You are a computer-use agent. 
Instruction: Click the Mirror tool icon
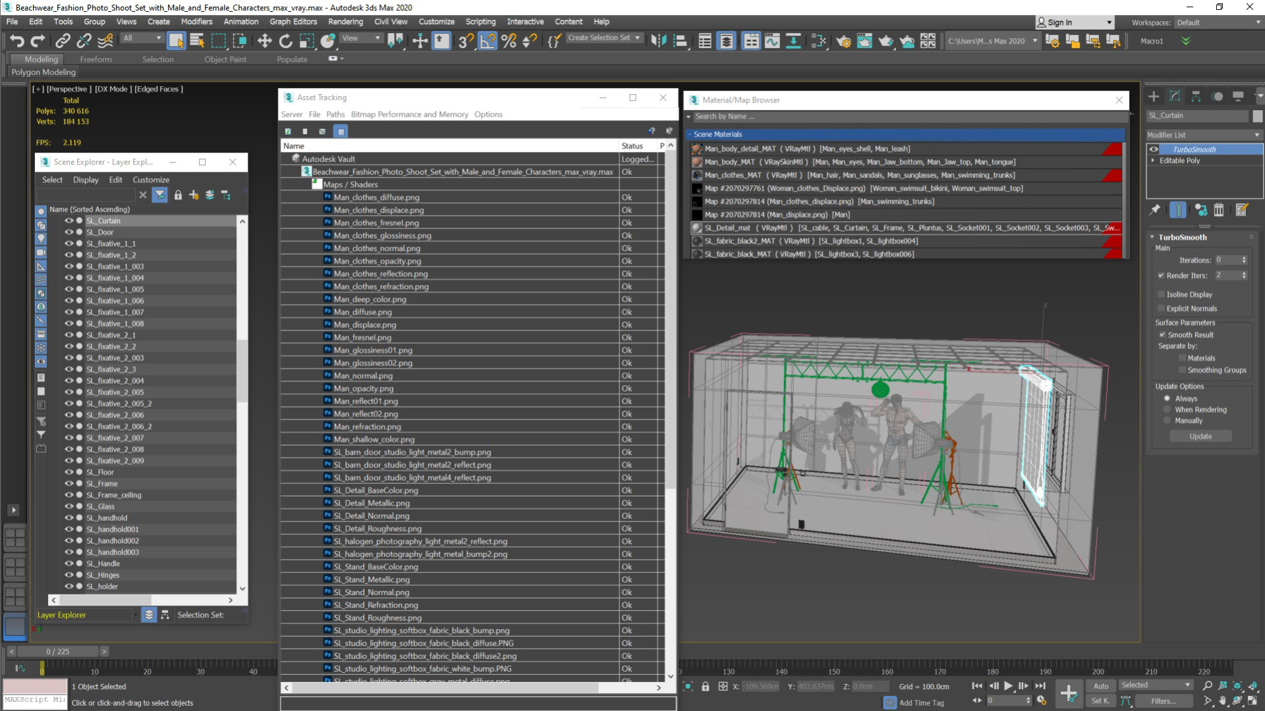[658, 41]
